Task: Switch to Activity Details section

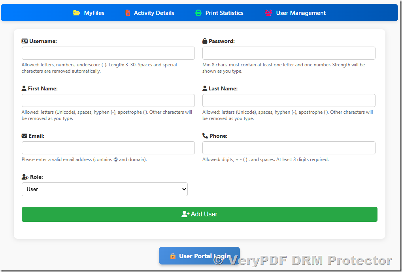Action: (154, 13)
